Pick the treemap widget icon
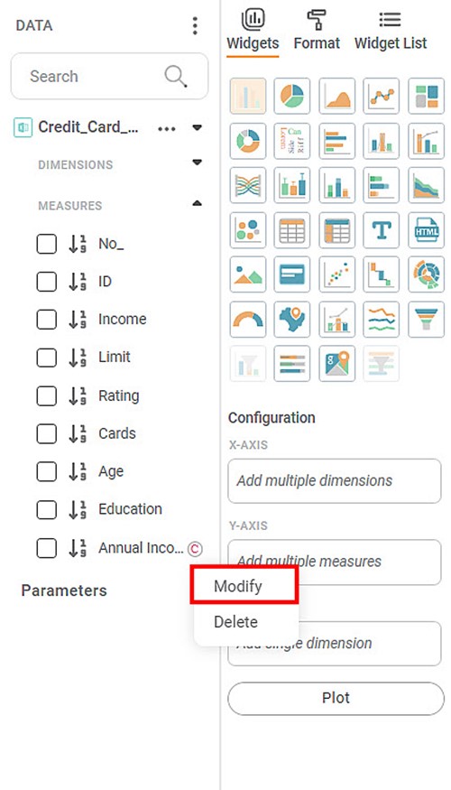This screenshot has width=451, height=790. 426,96
